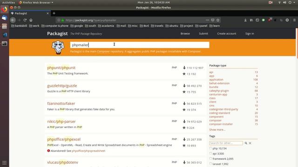Open Thunderbird mail icon in the dock
This screenshot has height=167, width=298.
4,18
